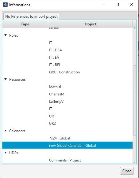Select the IT . DBA role row
Viewport: 139px width, 178px height.
(67, 50)
